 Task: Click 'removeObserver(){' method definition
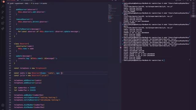pos(24,19)
